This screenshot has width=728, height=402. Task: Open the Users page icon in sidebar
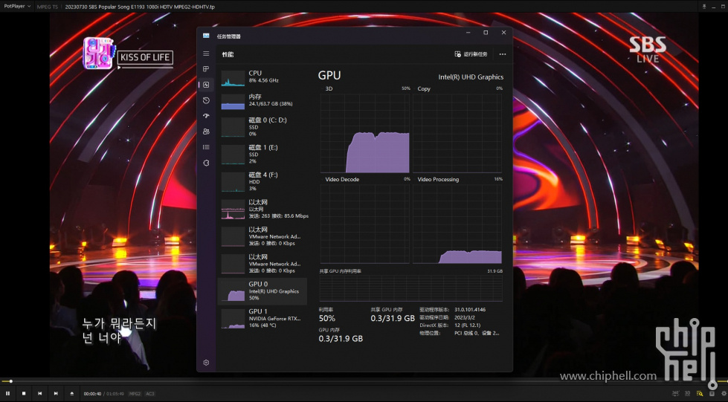[x=206, y=132]
